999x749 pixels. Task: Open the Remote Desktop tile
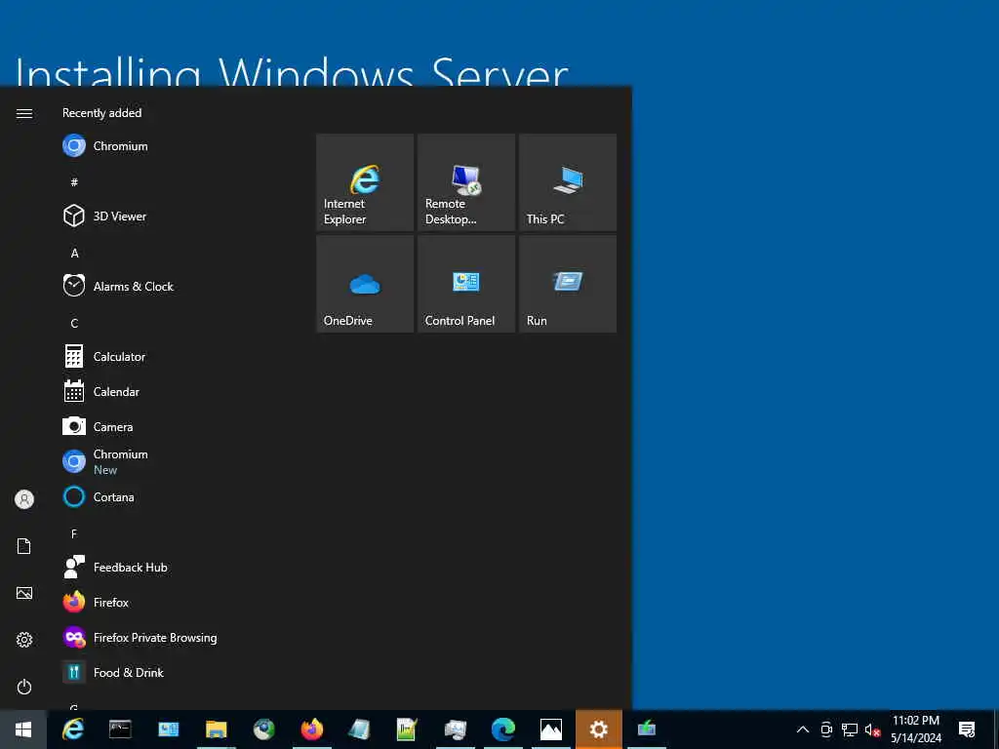tap(466, 182)
